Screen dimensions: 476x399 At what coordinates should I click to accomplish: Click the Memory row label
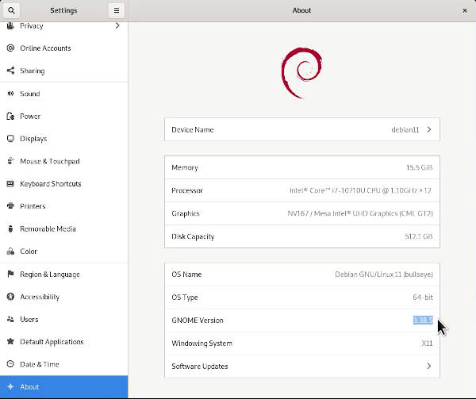tap(185, 167)
